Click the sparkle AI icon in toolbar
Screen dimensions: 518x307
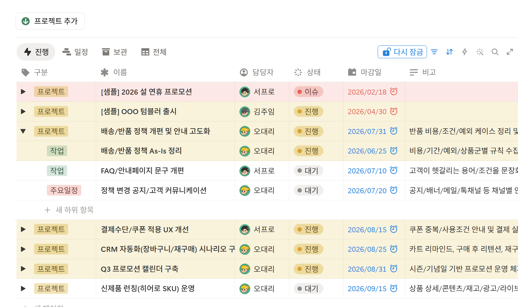click(480, 52)
